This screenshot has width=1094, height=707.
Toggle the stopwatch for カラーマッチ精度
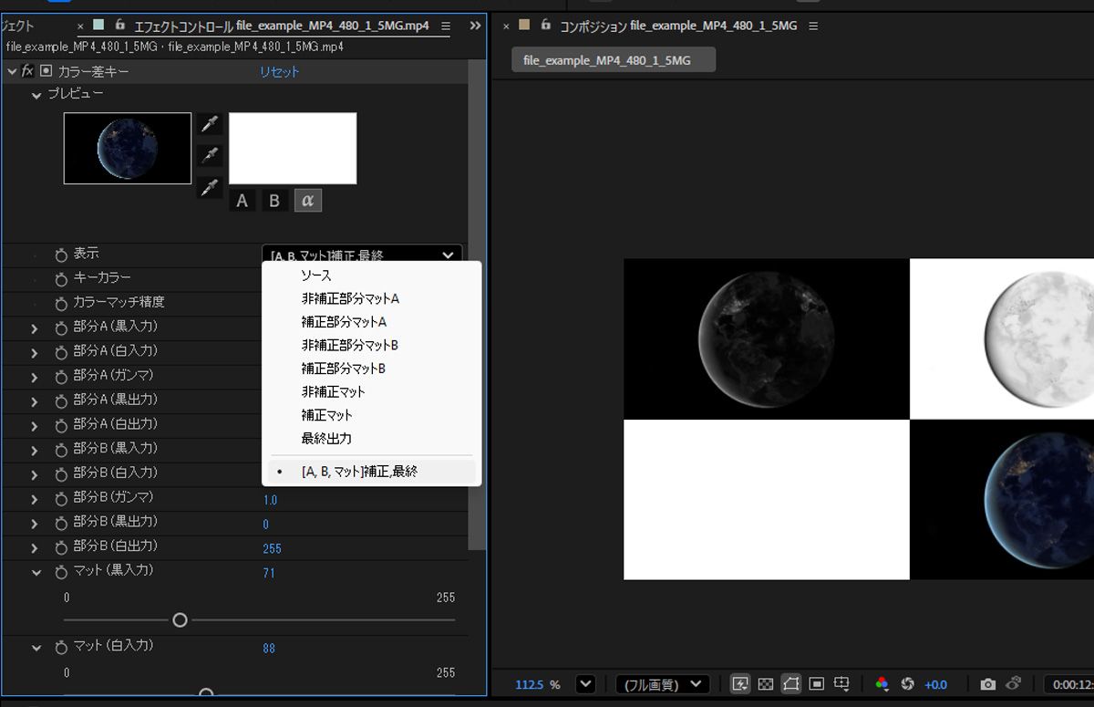[x=61, y=303]
